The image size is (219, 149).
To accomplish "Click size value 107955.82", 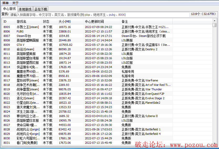I will coord(66,45).
